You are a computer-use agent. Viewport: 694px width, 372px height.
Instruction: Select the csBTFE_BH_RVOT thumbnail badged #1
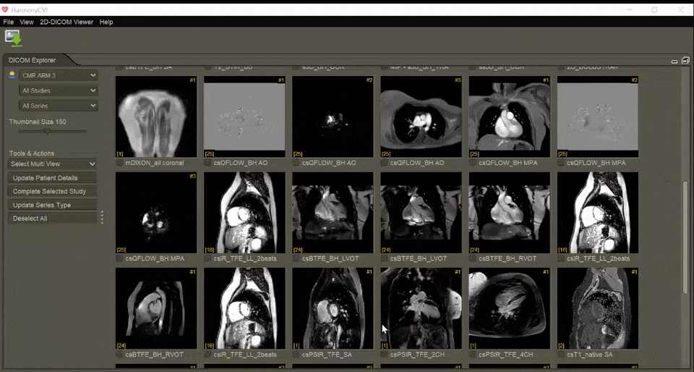(x=156, y=308)
